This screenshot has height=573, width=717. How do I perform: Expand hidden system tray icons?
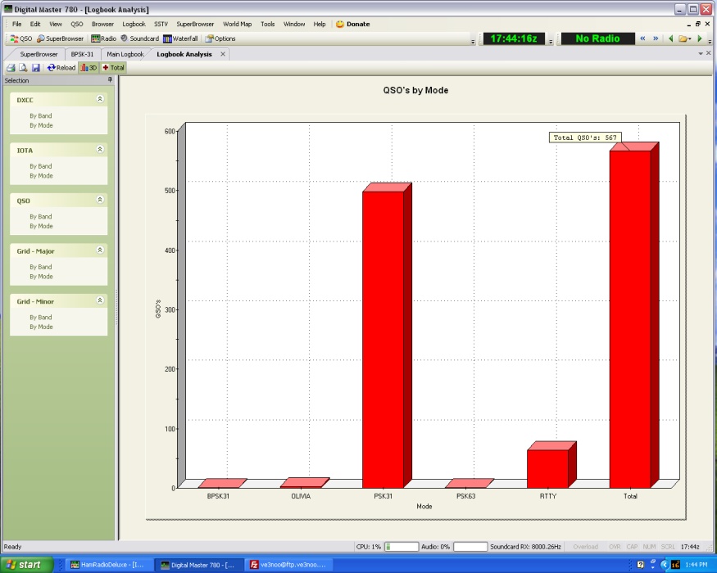click(665, 565)
